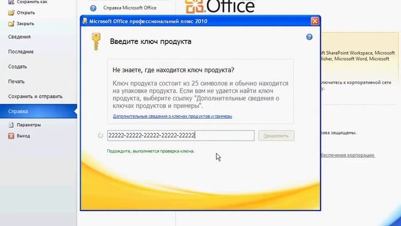Screen dimensions: 401x226
Task: Select the highlighted Справка tab
Action: point(38,111)
